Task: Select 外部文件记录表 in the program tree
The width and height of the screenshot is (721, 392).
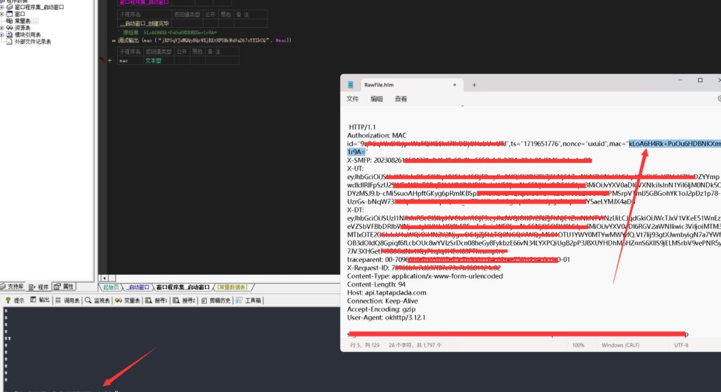Action: pos(33,42)
